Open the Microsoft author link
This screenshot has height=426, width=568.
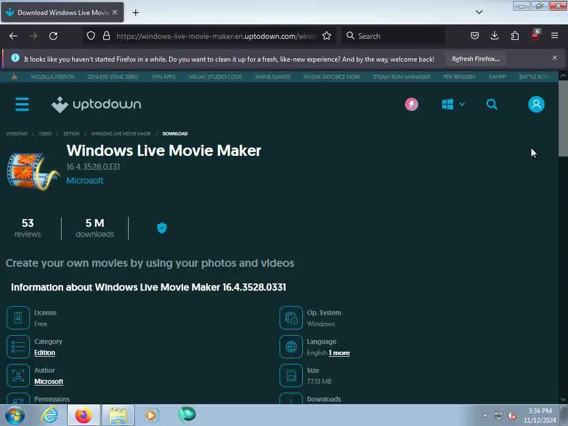point(49,382)
